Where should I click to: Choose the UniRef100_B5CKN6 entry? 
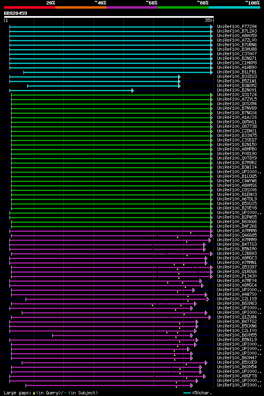[x=237, y=326]
